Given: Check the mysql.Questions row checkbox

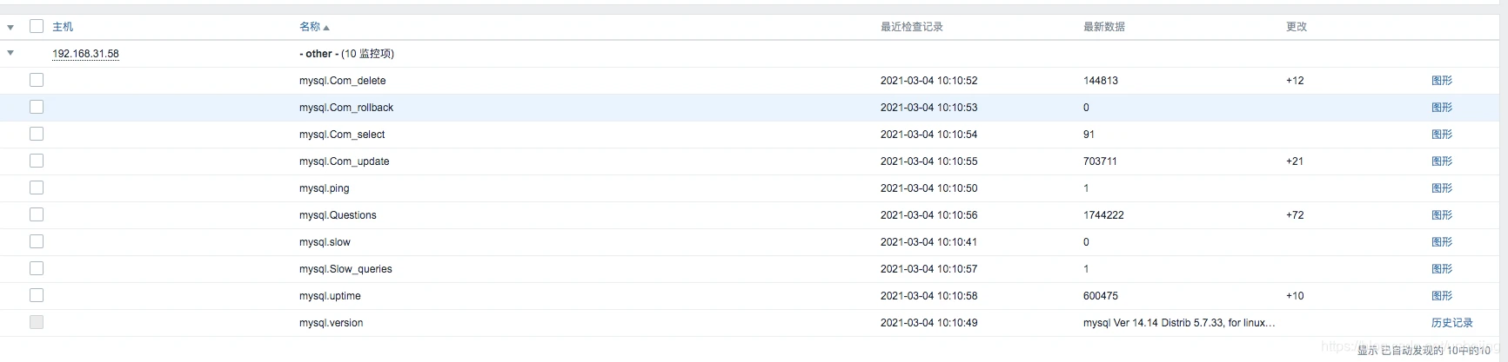Looking at the screenshot, I should pos(37,214).
